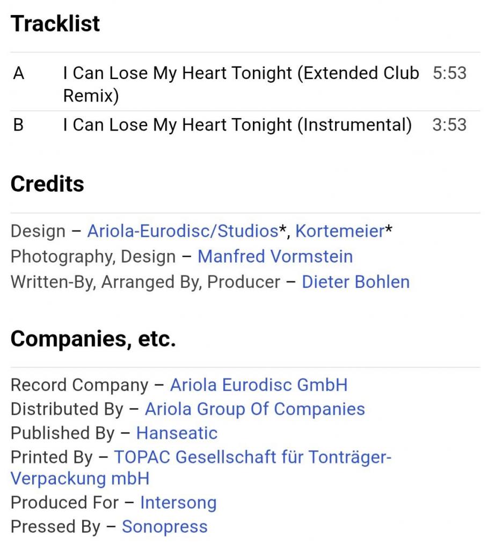
Task: Click the 5:53 track duration
Action: pos(449,74)
